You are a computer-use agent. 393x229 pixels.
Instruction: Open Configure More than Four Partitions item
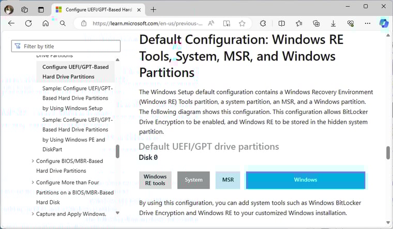[x=74, y=192]
